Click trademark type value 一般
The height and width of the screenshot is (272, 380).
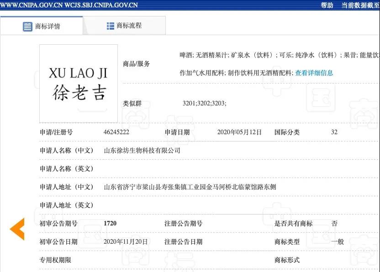coord(338,242)
